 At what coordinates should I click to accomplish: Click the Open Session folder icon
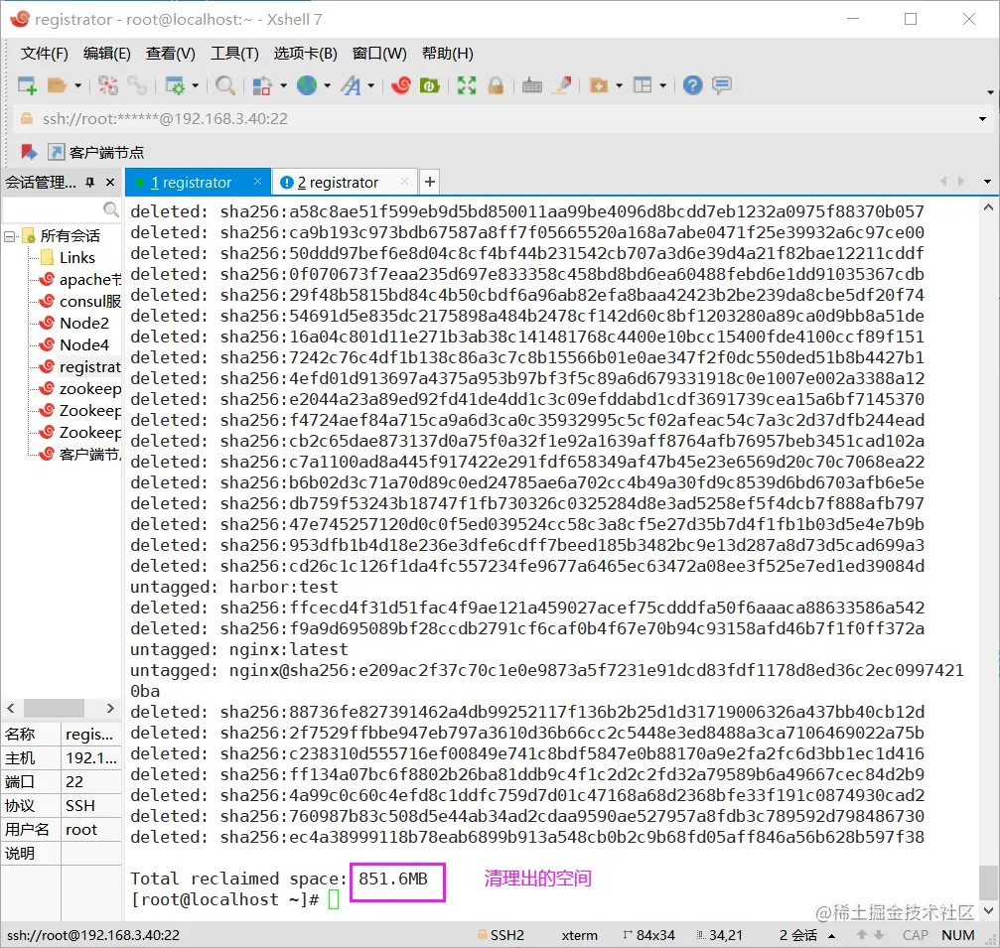coord(57,85)
